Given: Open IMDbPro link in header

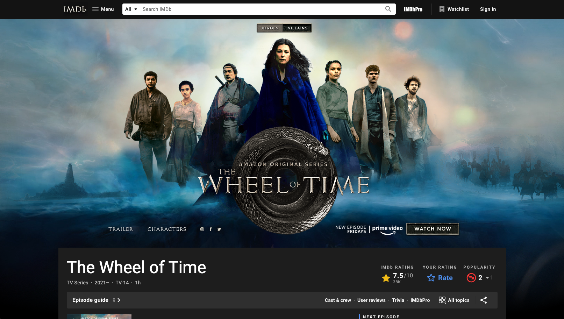Looking at the screenshot, I should point(413,9).
